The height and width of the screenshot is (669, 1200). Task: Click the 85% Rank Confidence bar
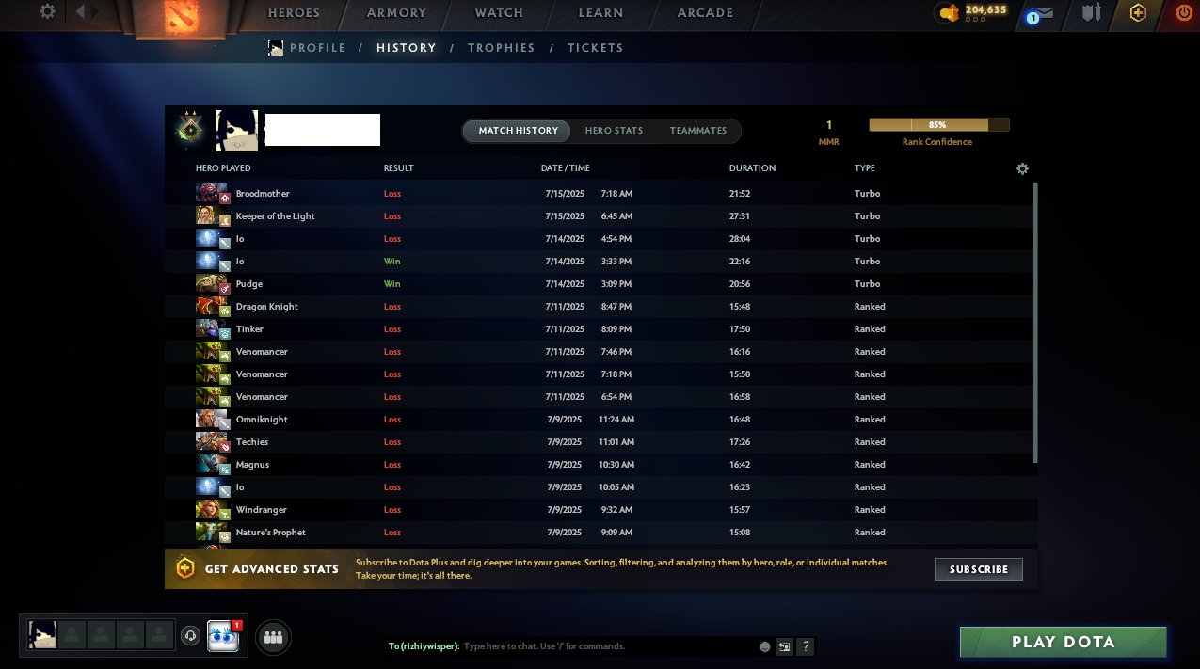938,124
